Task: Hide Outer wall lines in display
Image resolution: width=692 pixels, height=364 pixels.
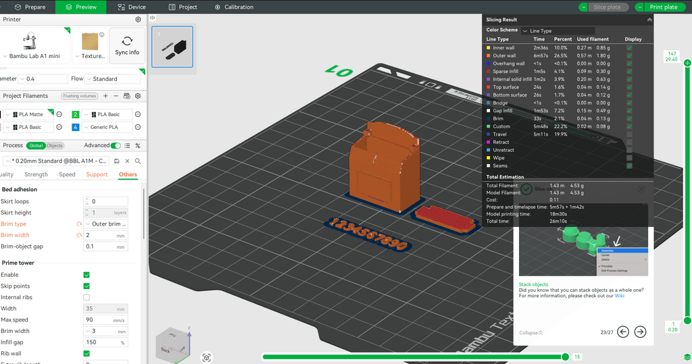Action: pyautogui.click(x=629, y=55)
